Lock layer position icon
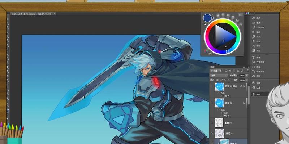 [225, 80]
